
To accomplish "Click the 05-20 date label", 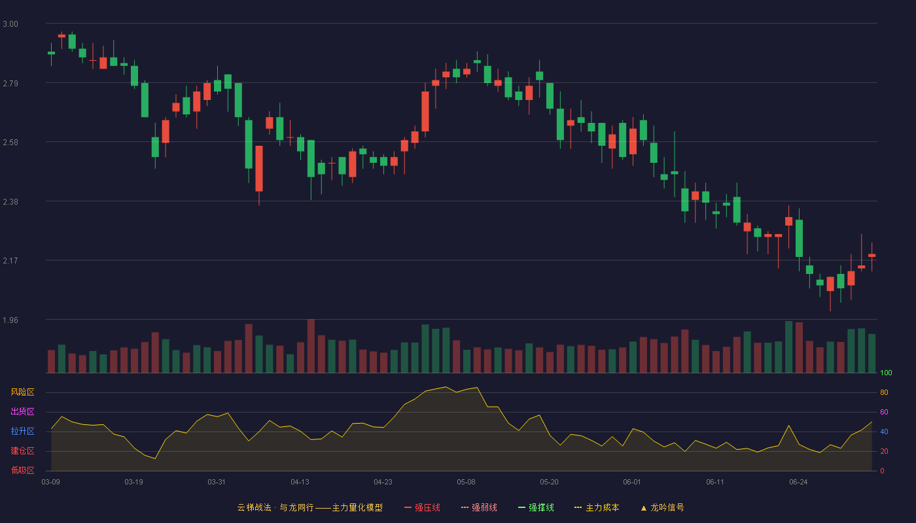I will (x=549, y=482).
